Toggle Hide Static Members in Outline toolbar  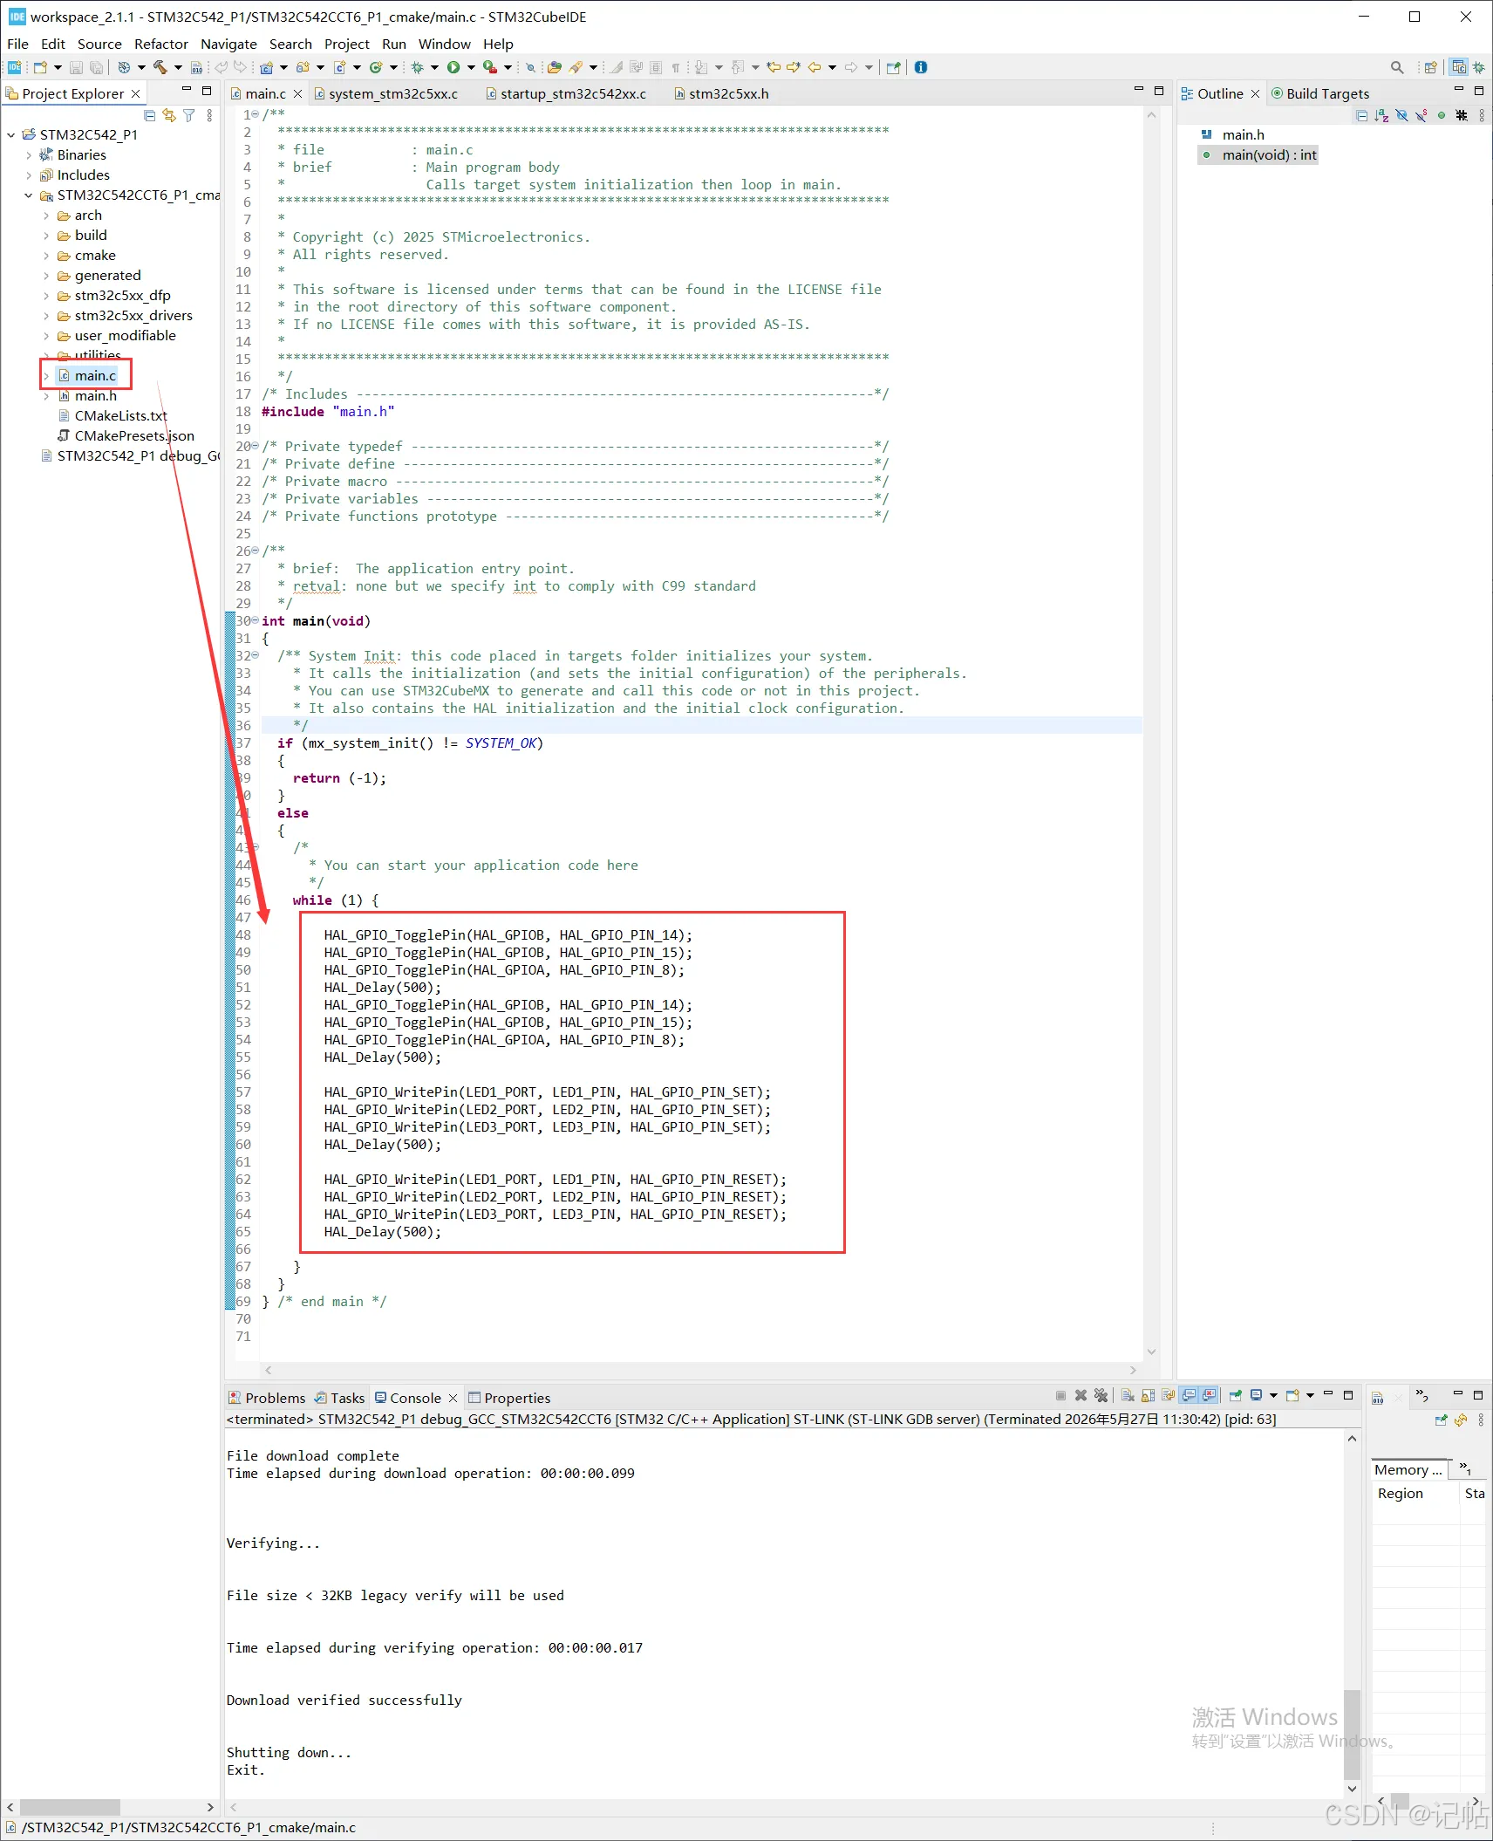(1421, 115)
